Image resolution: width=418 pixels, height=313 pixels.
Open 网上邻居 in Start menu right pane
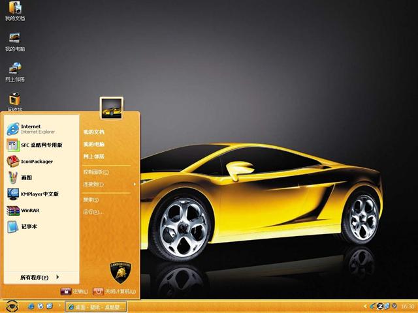(94, 156)
